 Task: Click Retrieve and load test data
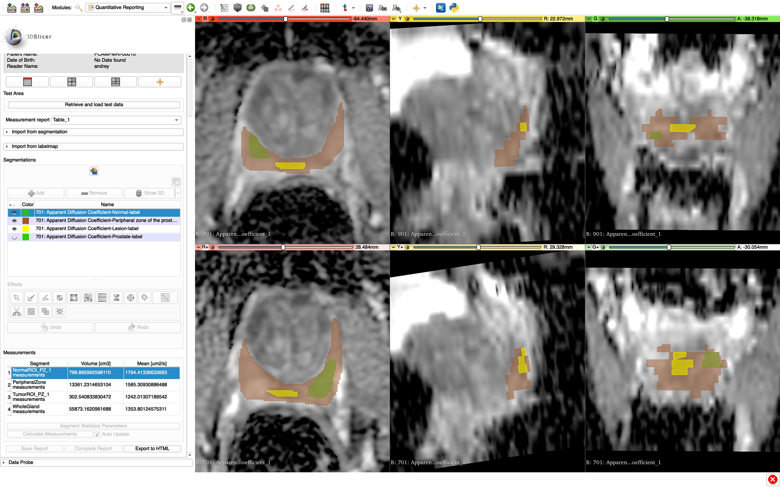(94, 105)
